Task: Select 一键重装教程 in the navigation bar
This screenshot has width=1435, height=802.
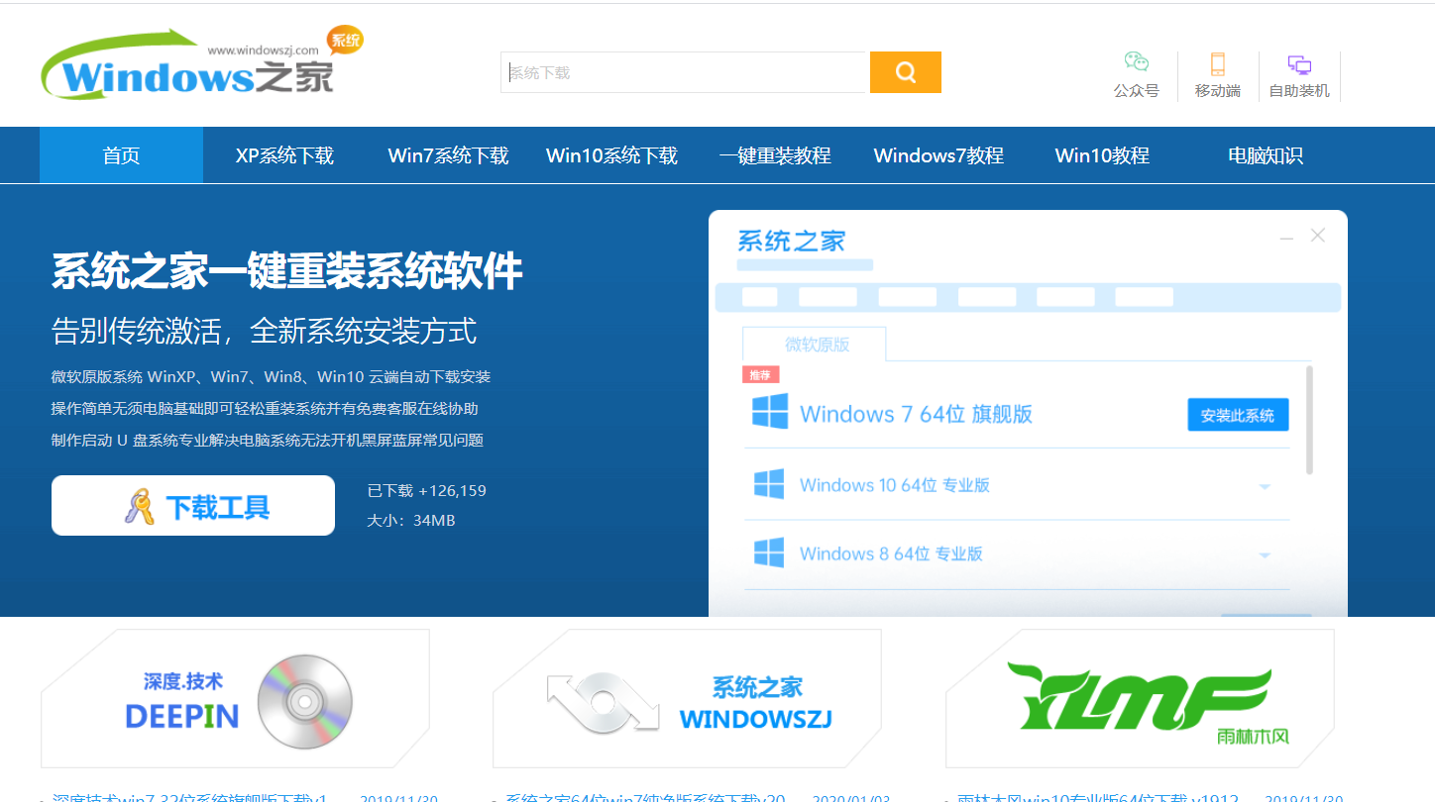Action: pos(775,154)
